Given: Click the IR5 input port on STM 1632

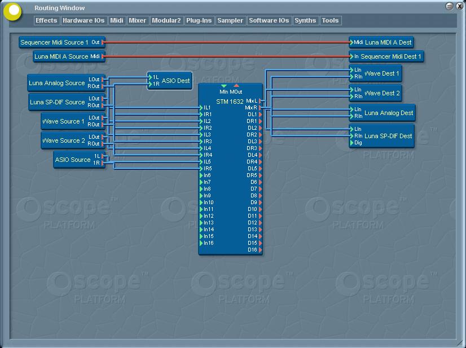Looking at the screenshot, I should pos(201,169).
